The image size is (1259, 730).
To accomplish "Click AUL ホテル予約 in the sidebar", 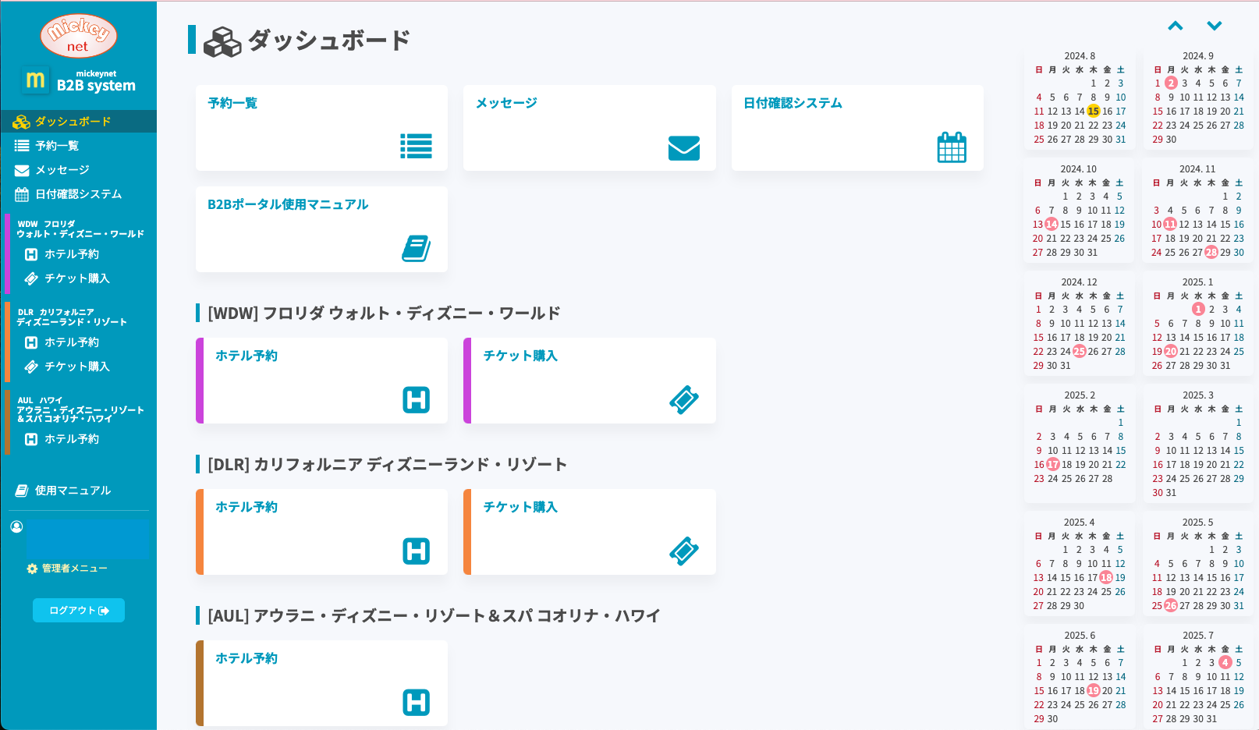I will pos(72,439).
